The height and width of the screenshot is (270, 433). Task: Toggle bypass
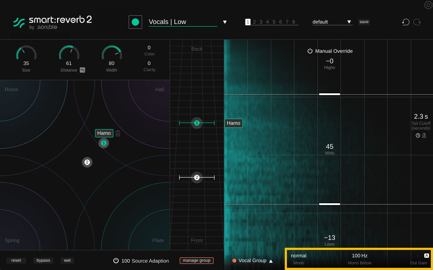click(x=43, y=260)
